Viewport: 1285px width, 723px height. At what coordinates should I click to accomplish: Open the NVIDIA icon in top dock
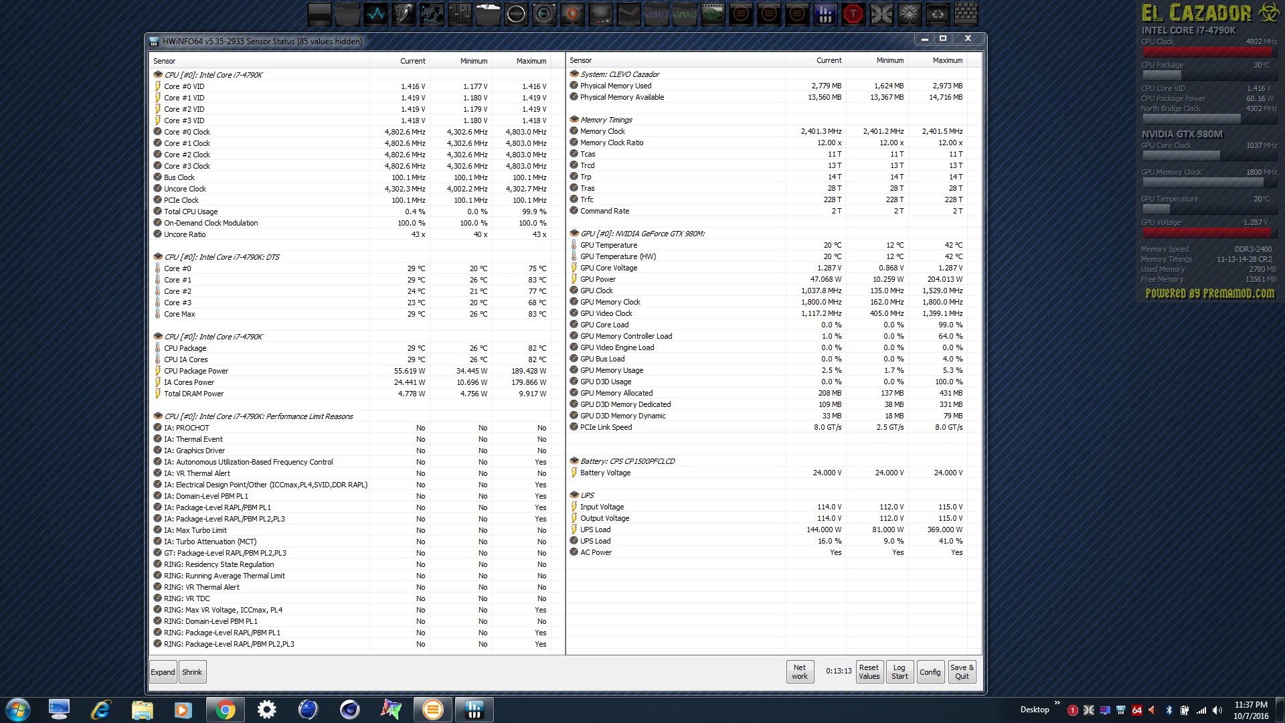tap(713, 14)
